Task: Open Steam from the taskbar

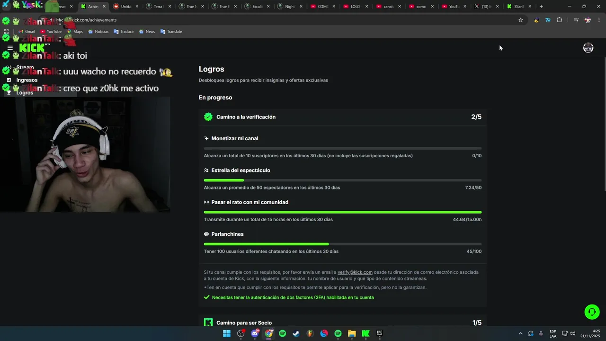Action: tap(296, 333)
